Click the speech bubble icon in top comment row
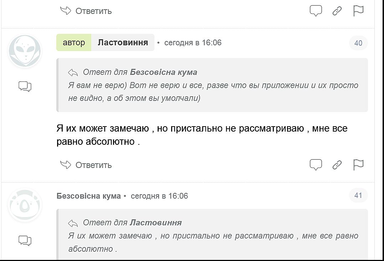Image resolution: width=384 pixels, height=261 pixels. (x=316, y=11)
